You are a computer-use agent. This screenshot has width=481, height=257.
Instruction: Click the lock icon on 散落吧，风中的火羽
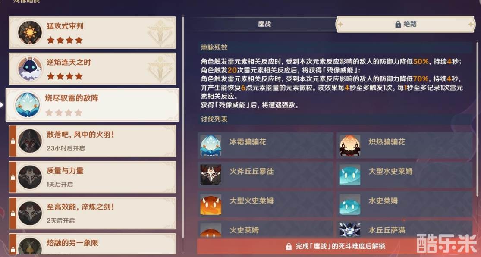click(x=13, y=141)
